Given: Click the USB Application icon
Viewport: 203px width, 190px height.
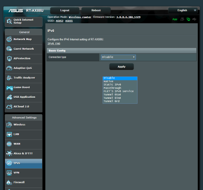Looking at the screenshot, I should (x=9, y=97).
